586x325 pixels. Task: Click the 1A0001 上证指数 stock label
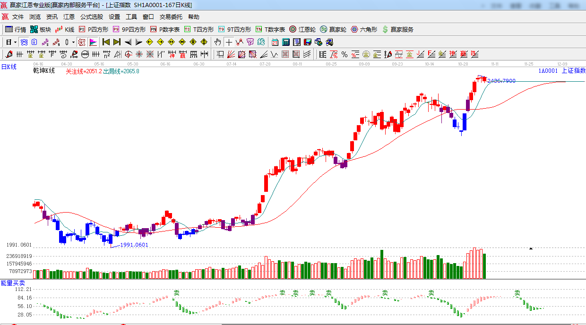point(561,71)
